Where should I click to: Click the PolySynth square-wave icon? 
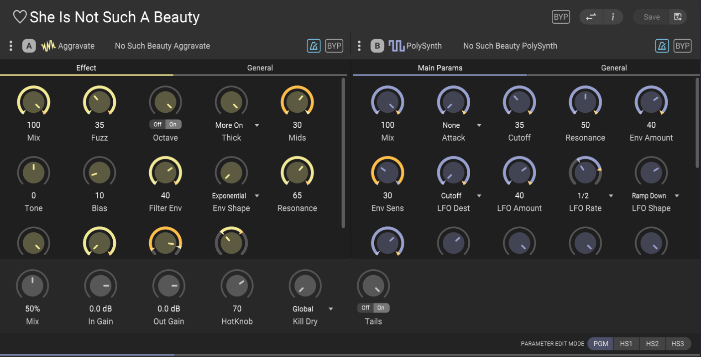[397, 46]
